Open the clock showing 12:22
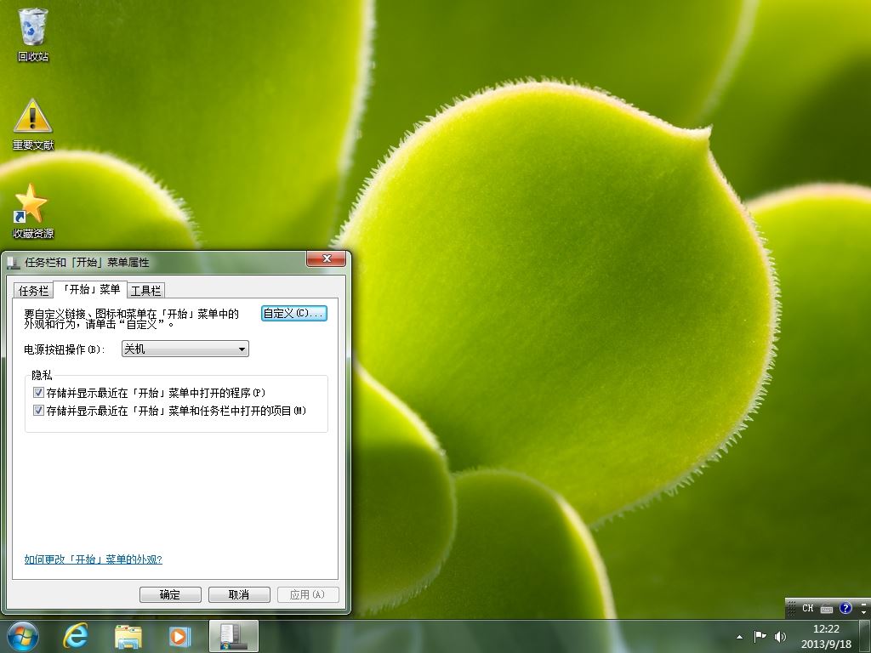Image resolution: width=871 pixels, height=653 pixels. (x=825, y=636)
